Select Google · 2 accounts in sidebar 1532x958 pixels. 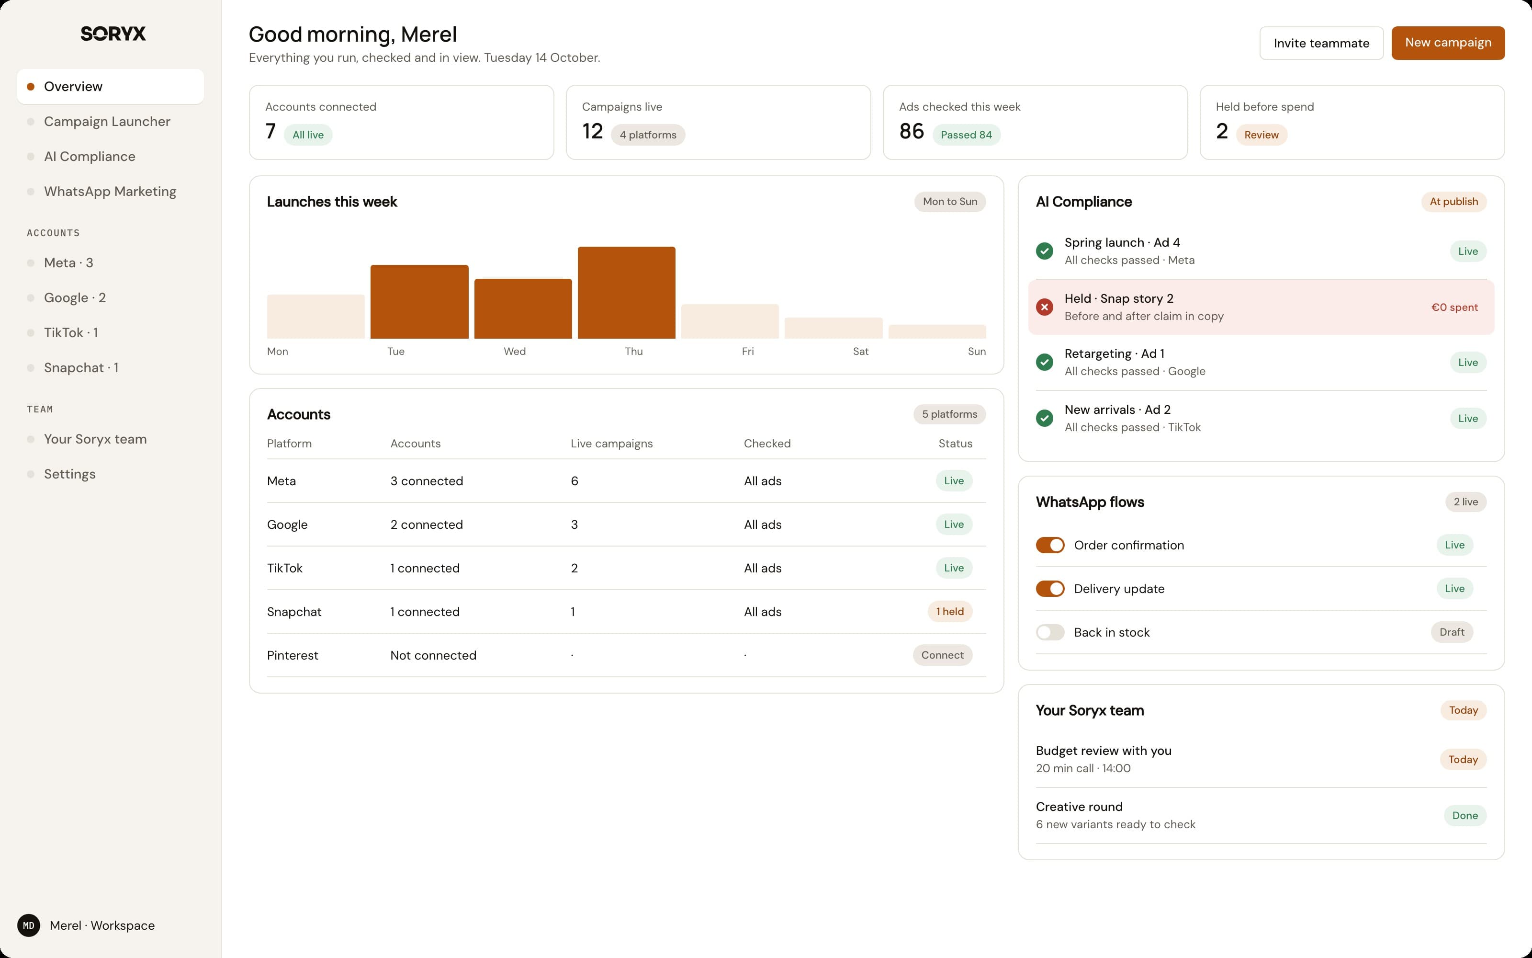[x=110, y=298]
